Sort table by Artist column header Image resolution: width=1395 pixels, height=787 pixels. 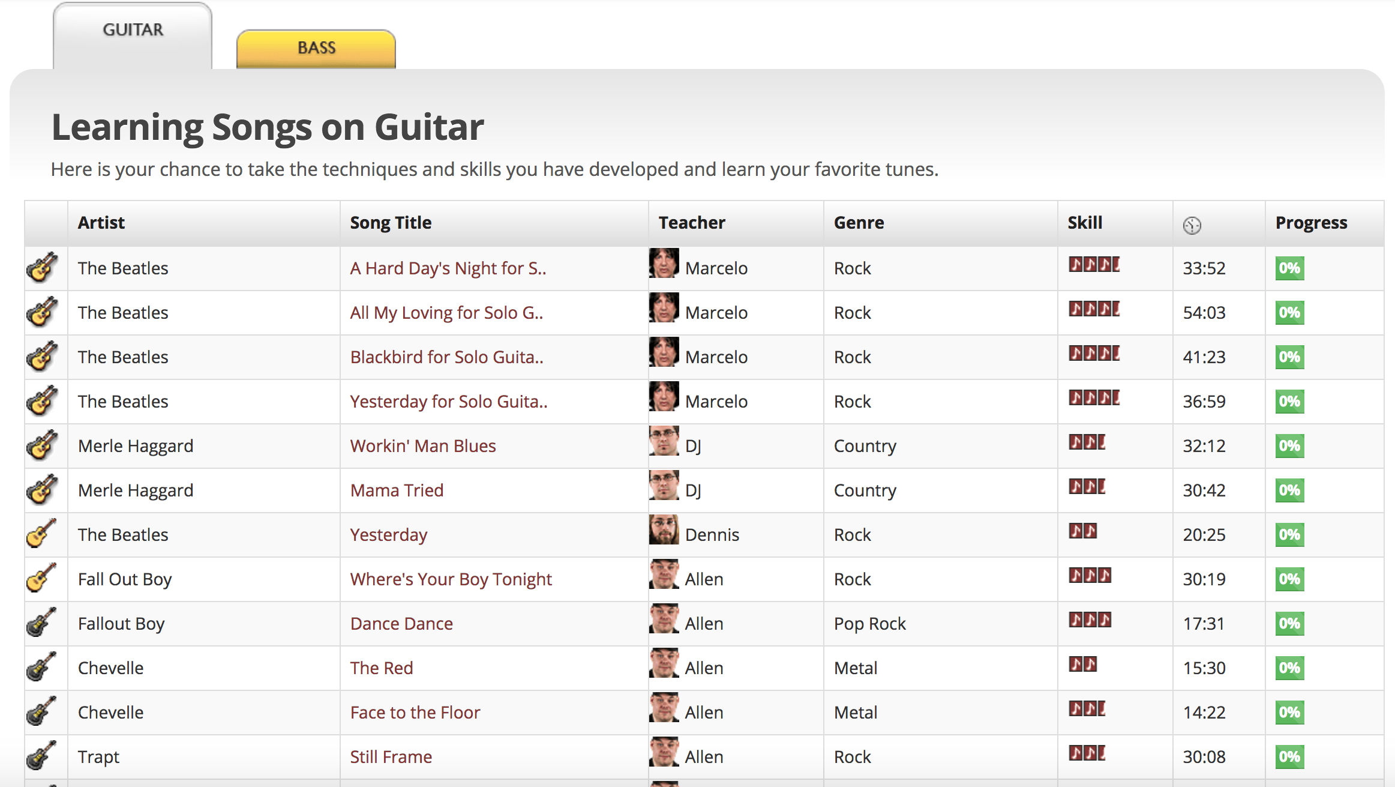point(101,223)
